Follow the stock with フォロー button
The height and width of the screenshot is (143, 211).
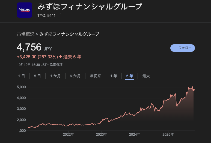[183, 48]
